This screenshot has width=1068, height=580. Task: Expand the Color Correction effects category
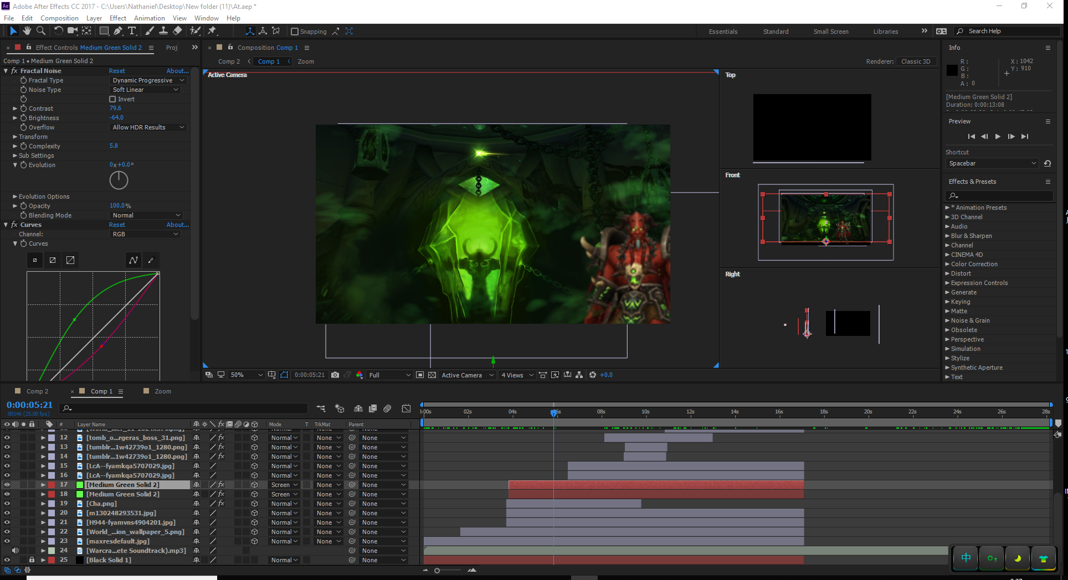tap(947, 264)
